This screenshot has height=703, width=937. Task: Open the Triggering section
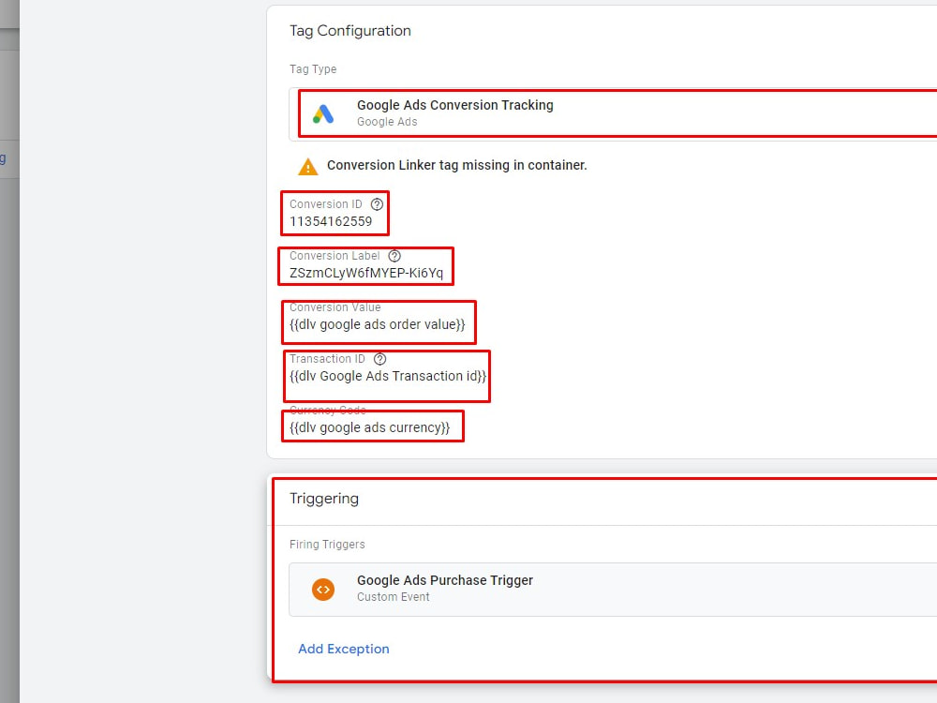(323, 499)
